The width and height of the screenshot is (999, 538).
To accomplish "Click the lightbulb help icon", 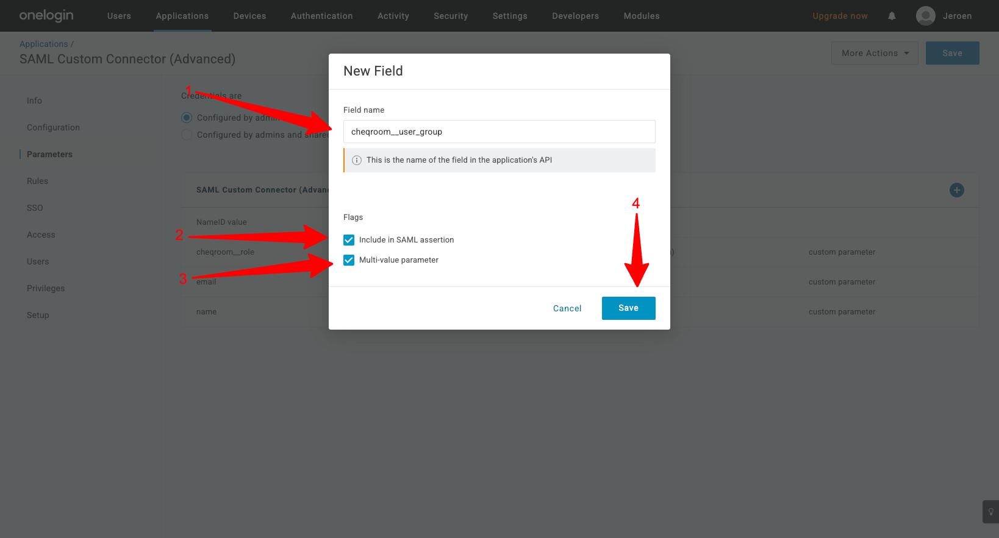I will [x=990, y=512].
